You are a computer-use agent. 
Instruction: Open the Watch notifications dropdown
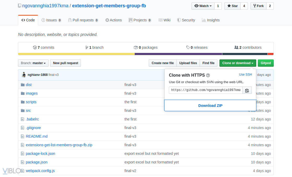click(203, 6)
